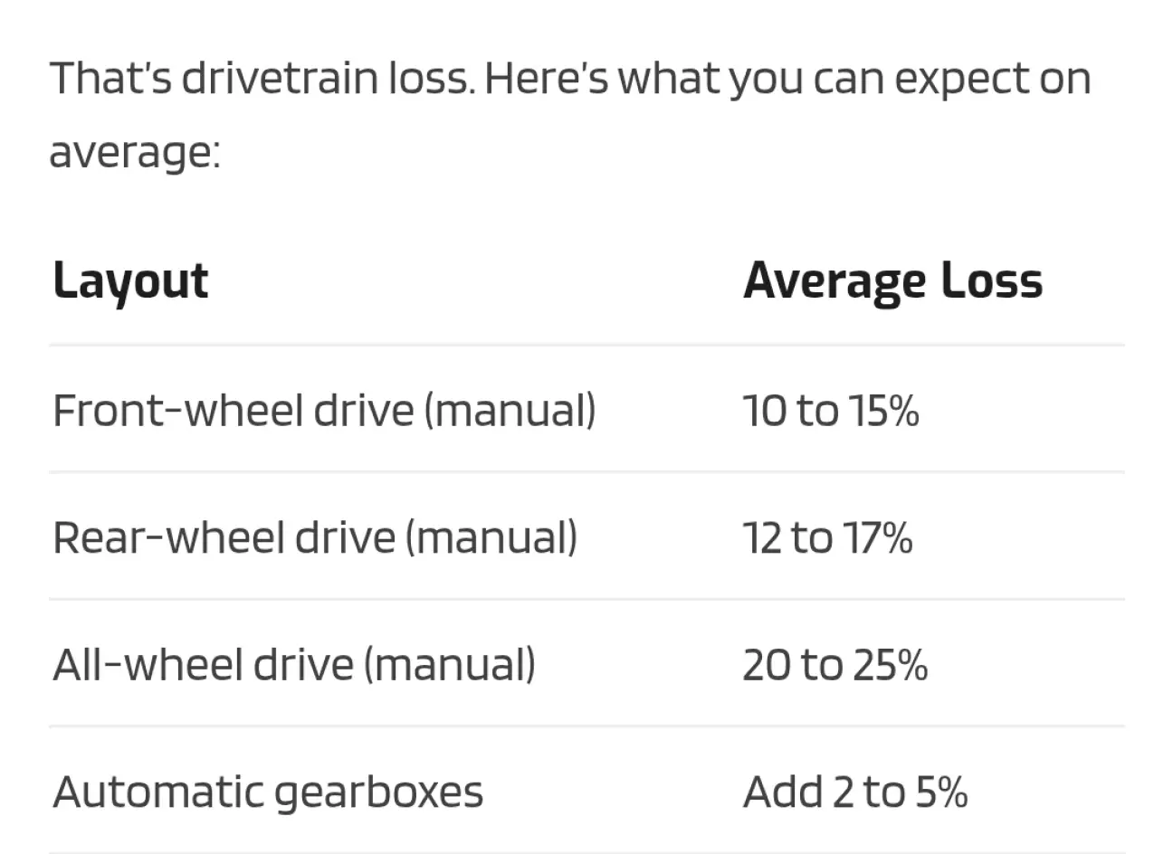Click the word "average:" in the paragraph
1173x854 pixels.
click(x=135, y=152)
